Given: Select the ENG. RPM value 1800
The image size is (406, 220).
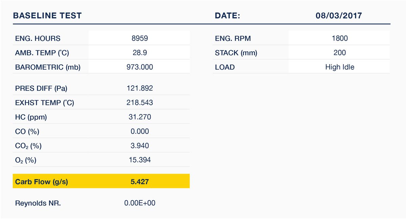Looking at the screenshot, I should tap(340, 38).
